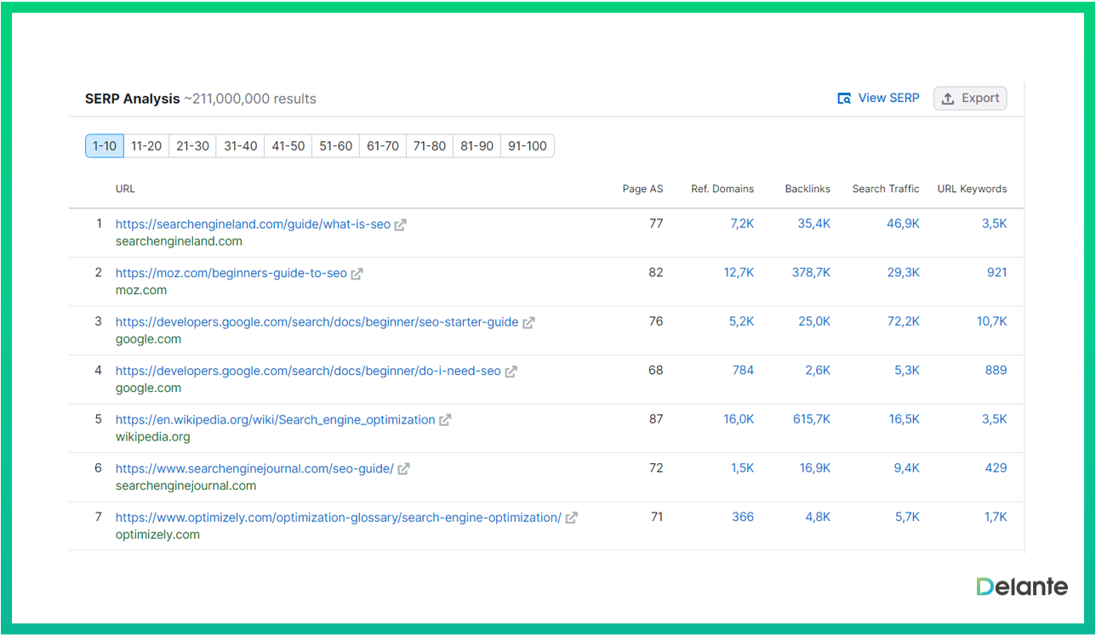Click the View SERP magnifier icon
Screen dimensions: 1096x635
tap(844, 99)
